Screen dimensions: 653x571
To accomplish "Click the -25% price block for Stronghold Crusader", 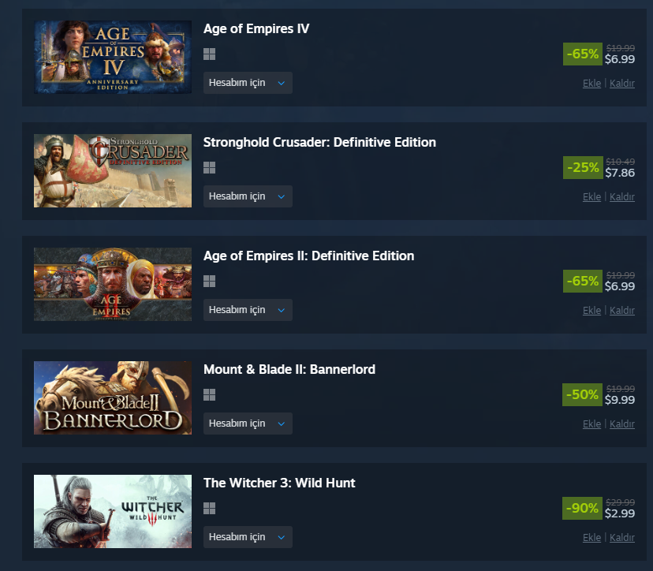I will click(599, 167).
